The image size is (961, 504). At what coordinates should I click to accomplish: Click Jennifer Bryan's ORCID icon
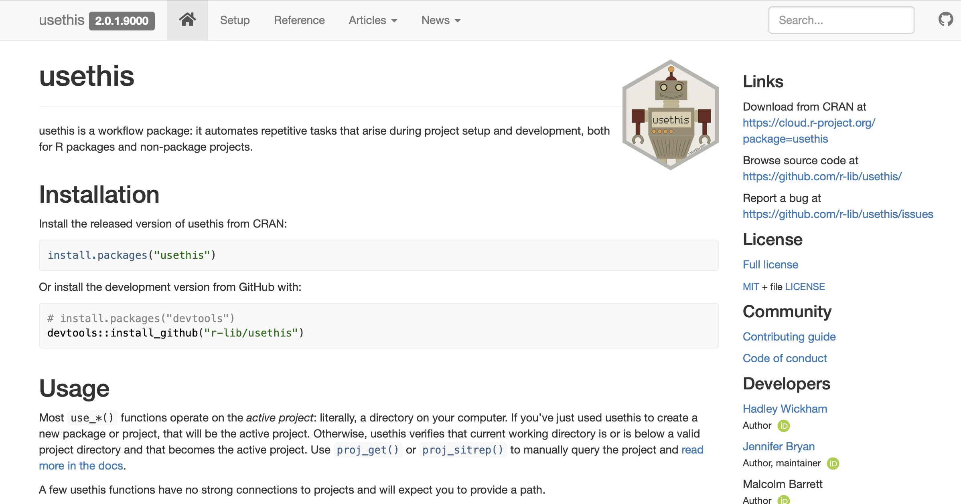833,464
